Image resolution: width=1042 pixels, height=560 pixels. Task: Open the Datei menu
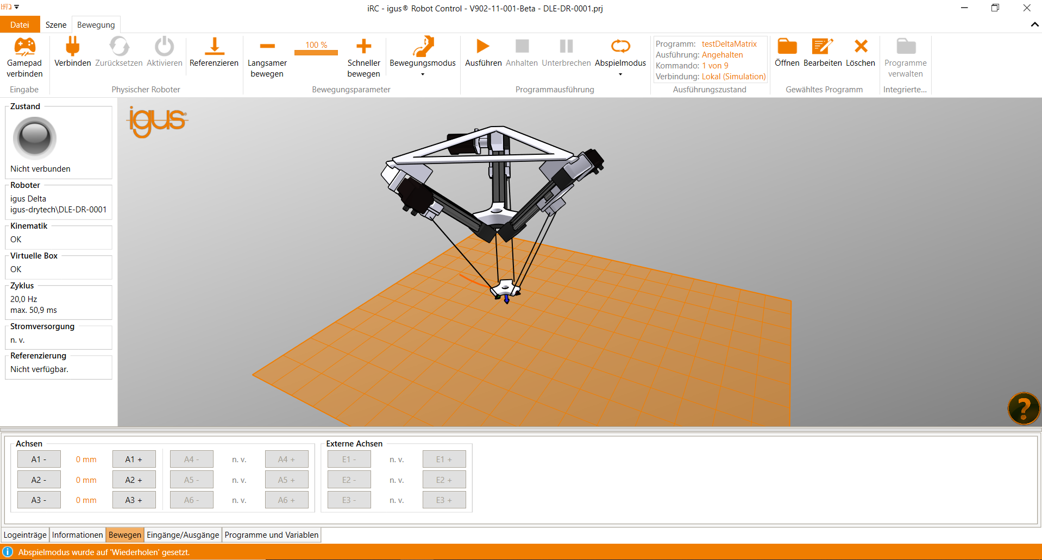click(x=20, y=25)
